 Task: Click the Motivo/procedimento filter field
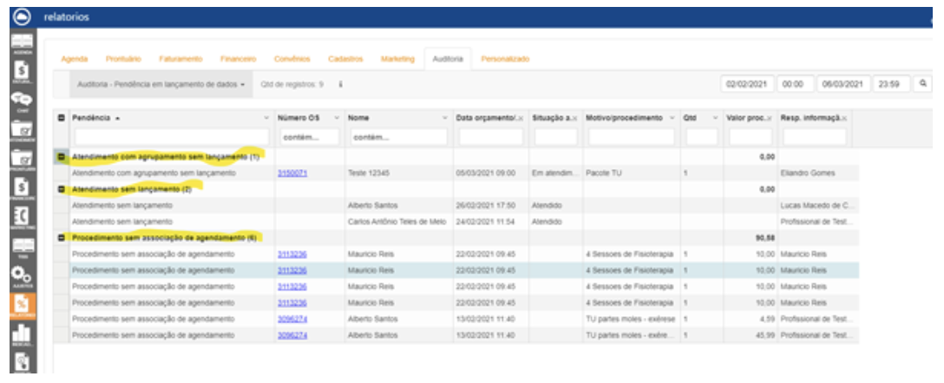632,137
